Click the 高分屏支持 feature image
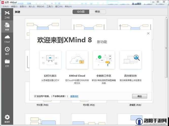 click(x=130, y=60)
